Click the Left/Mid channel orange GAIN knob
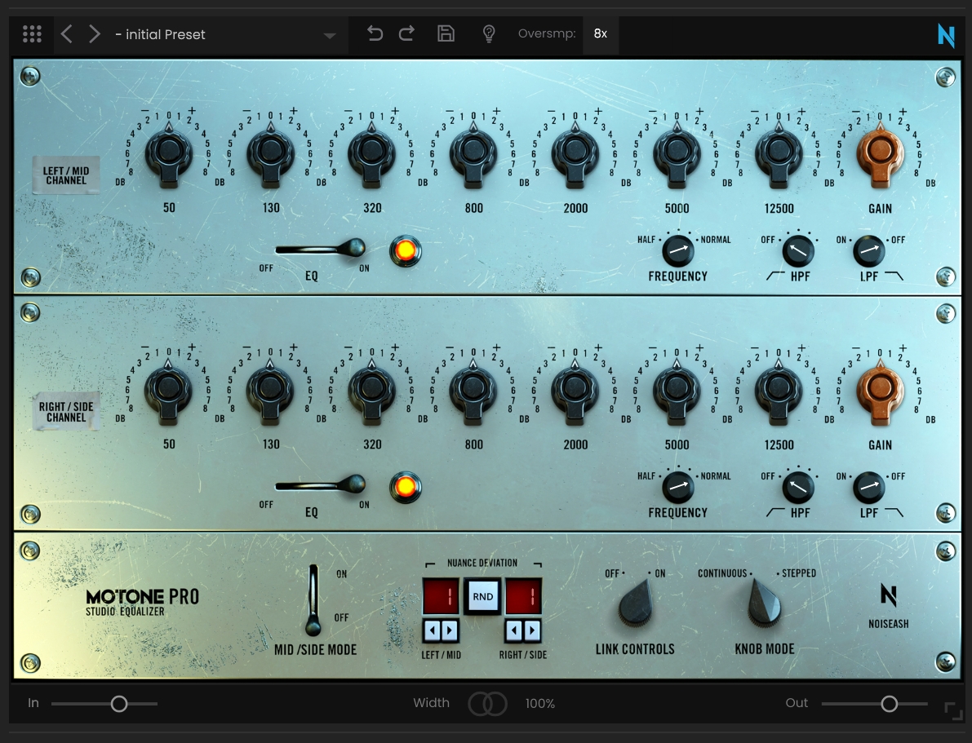This screenshot has height=743, width=972. click(881, 153)
